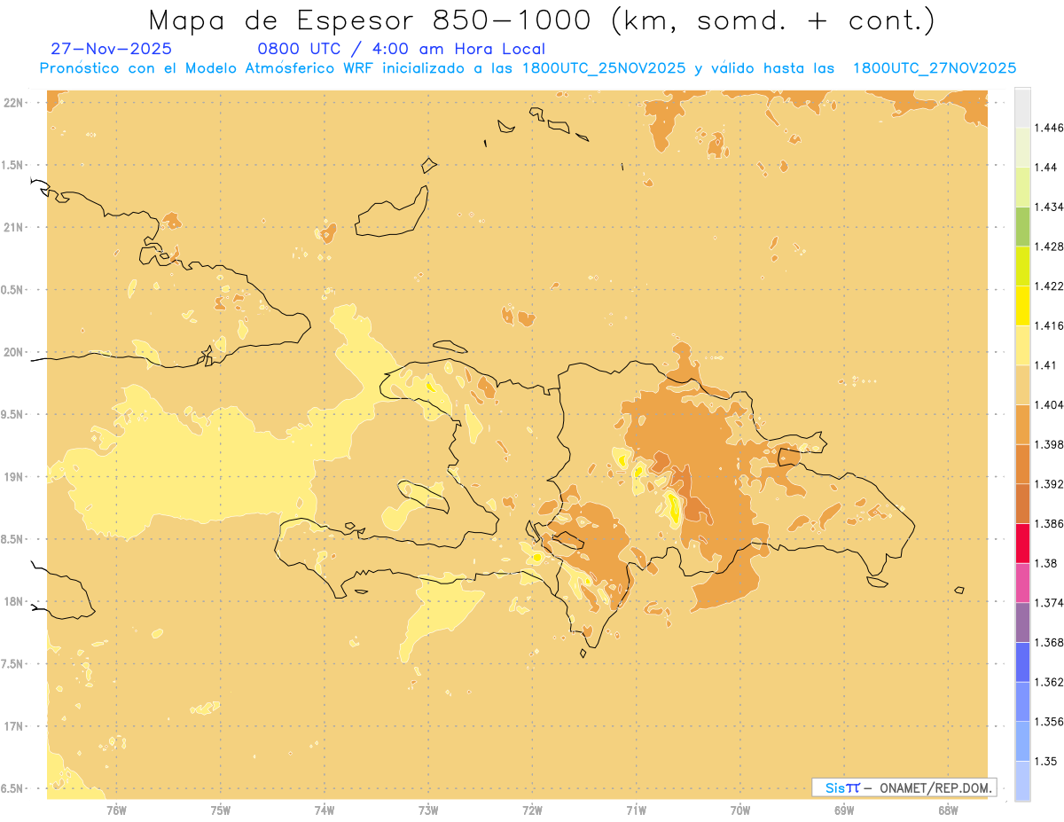Image resolution: width=1064 pixels, height=822 pixels.
Task: Click the colorbar value 1.368
Action: tap(1049, 643)
